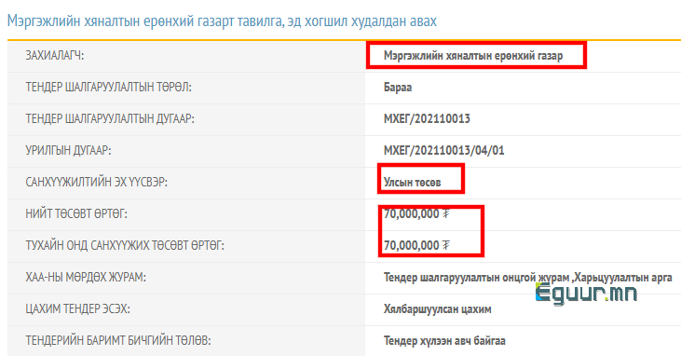Click the tugrik symbol beside total budget

(x=446, y=213)
